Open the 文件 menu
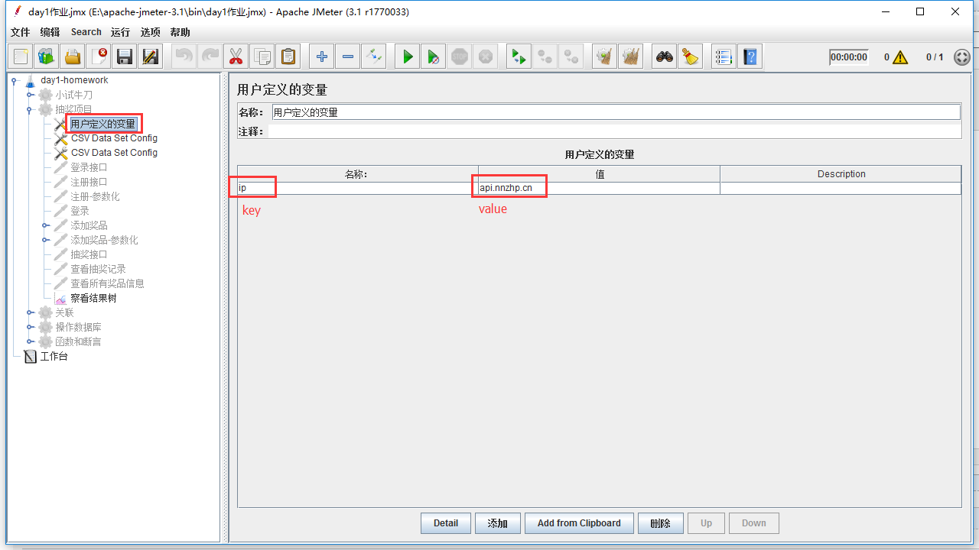This screenshot has height=550, width=979. 20,32
